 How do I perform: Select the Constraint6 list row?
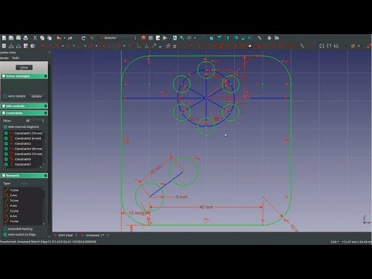pos(23,159)
